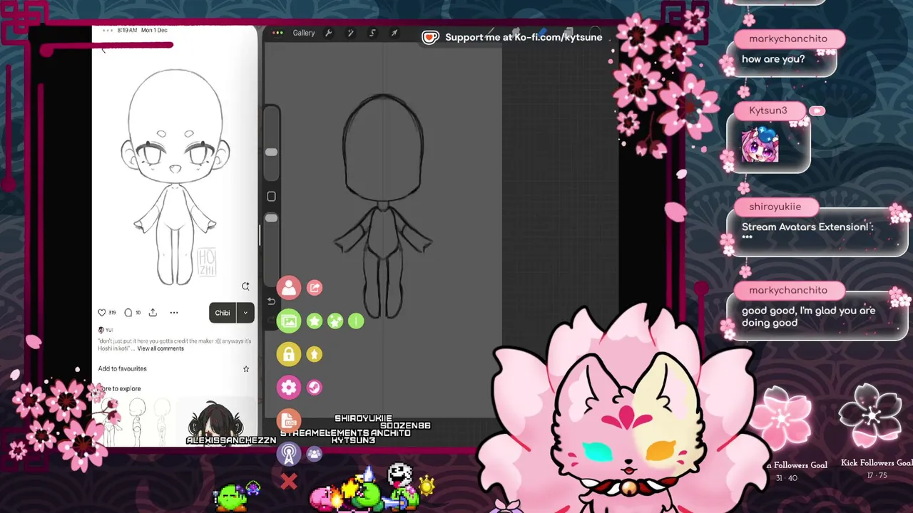Click markychanchito name above 'how are you?'
This screenshot has height=513, width=913.
(x=788, y=38)
